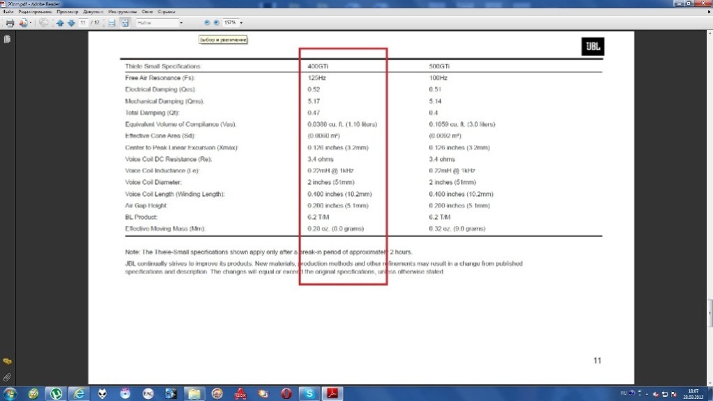Click the zoom in plus button
This screenshot has width=713, height=401.
tap(216, 23)
